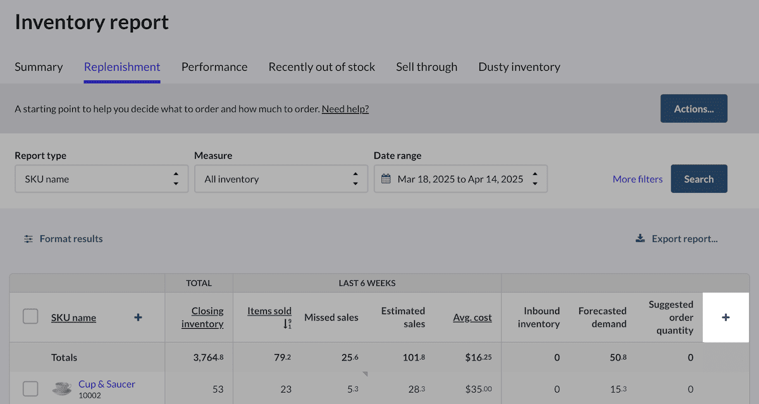Click the Export report download icon
This screenshot has width=759, height=404.
click(640, 238)
